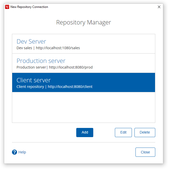Click the Dev sales localhost:1080/sales description
169x171 pixels.
[48, 48]
